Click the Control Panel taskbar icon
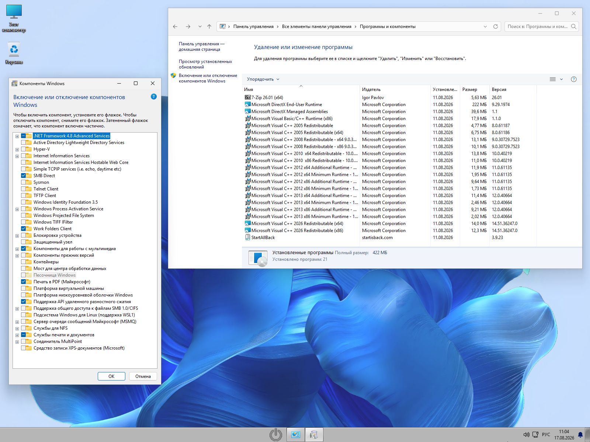This screenshot has height=442, width=590. coord(296,435)
